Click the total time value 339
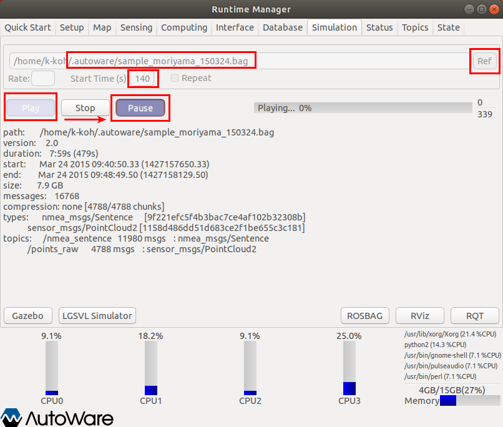 (485, 114)
